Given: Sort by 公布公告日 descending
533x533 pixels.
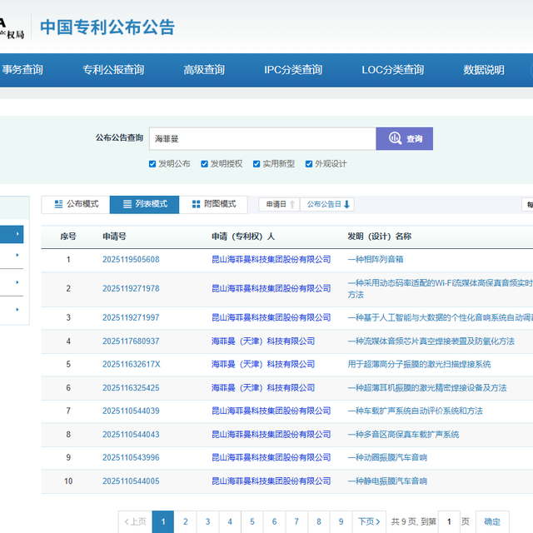Looking at the screenshot, I should [x=327, y=204].
